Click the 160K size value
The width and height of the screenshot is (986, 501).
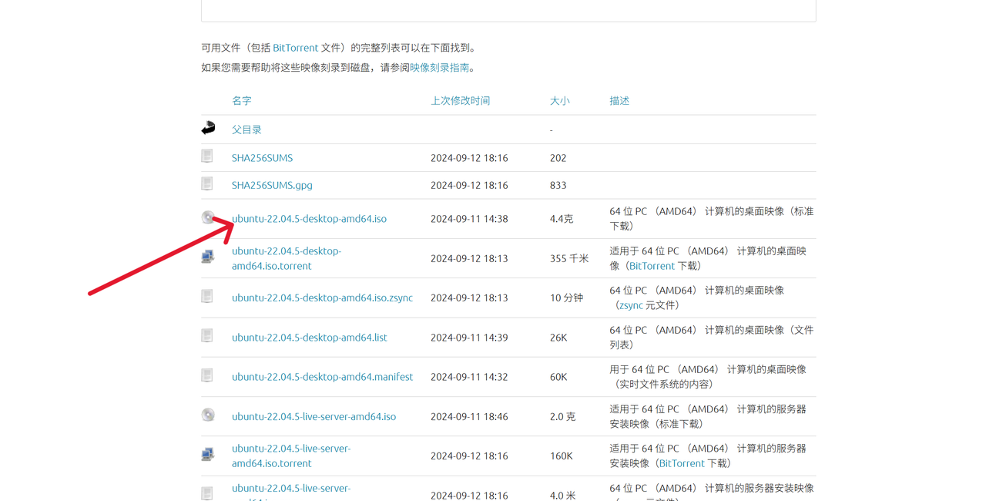click(562, 456)
